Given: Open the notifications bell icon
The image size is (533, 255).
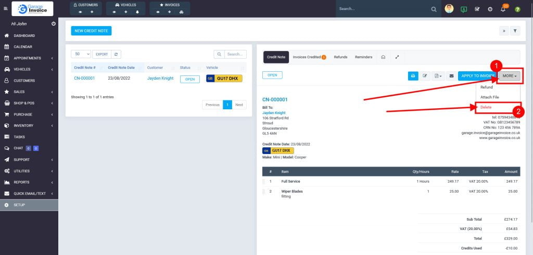Looking at the screenshot, I should click(x=503, y=9).
